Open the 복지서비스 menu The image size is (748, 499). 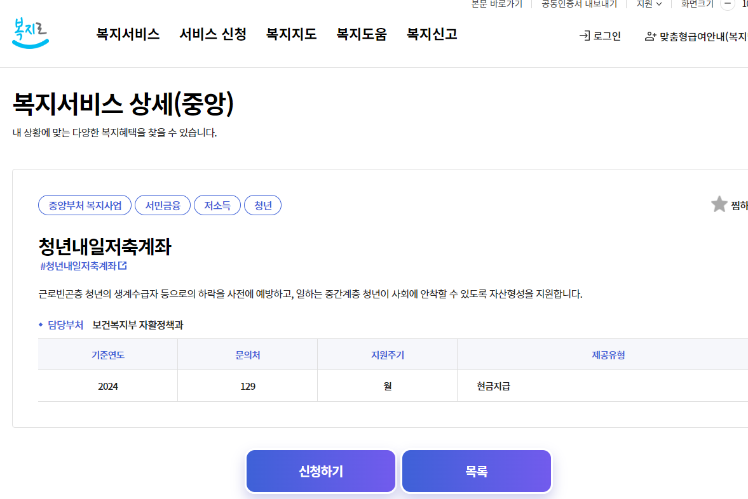tap(127, 34)
